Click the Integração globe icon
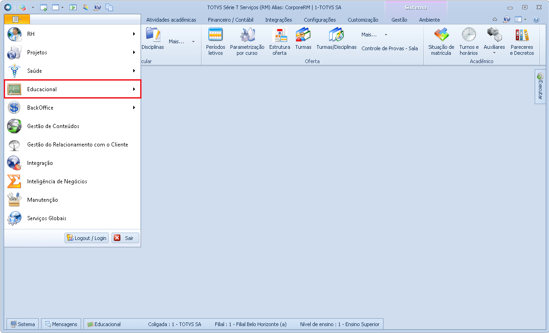 (x=14, y=163)
